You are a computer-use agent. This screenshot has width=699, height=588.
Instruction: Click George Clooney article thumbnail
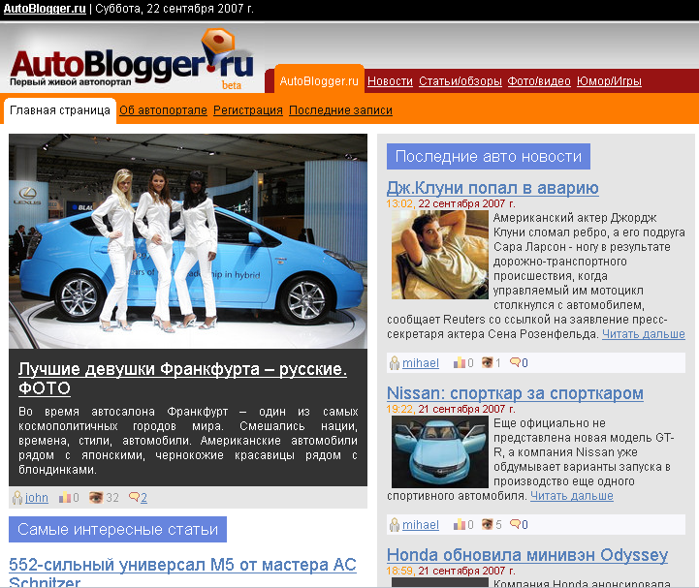point(439,255)
